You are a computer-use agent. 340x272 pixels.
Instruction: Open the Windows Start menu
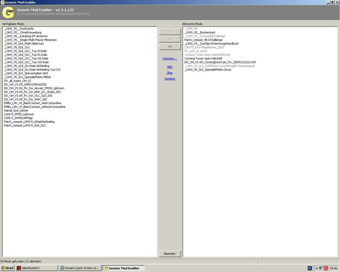[7, 268]
